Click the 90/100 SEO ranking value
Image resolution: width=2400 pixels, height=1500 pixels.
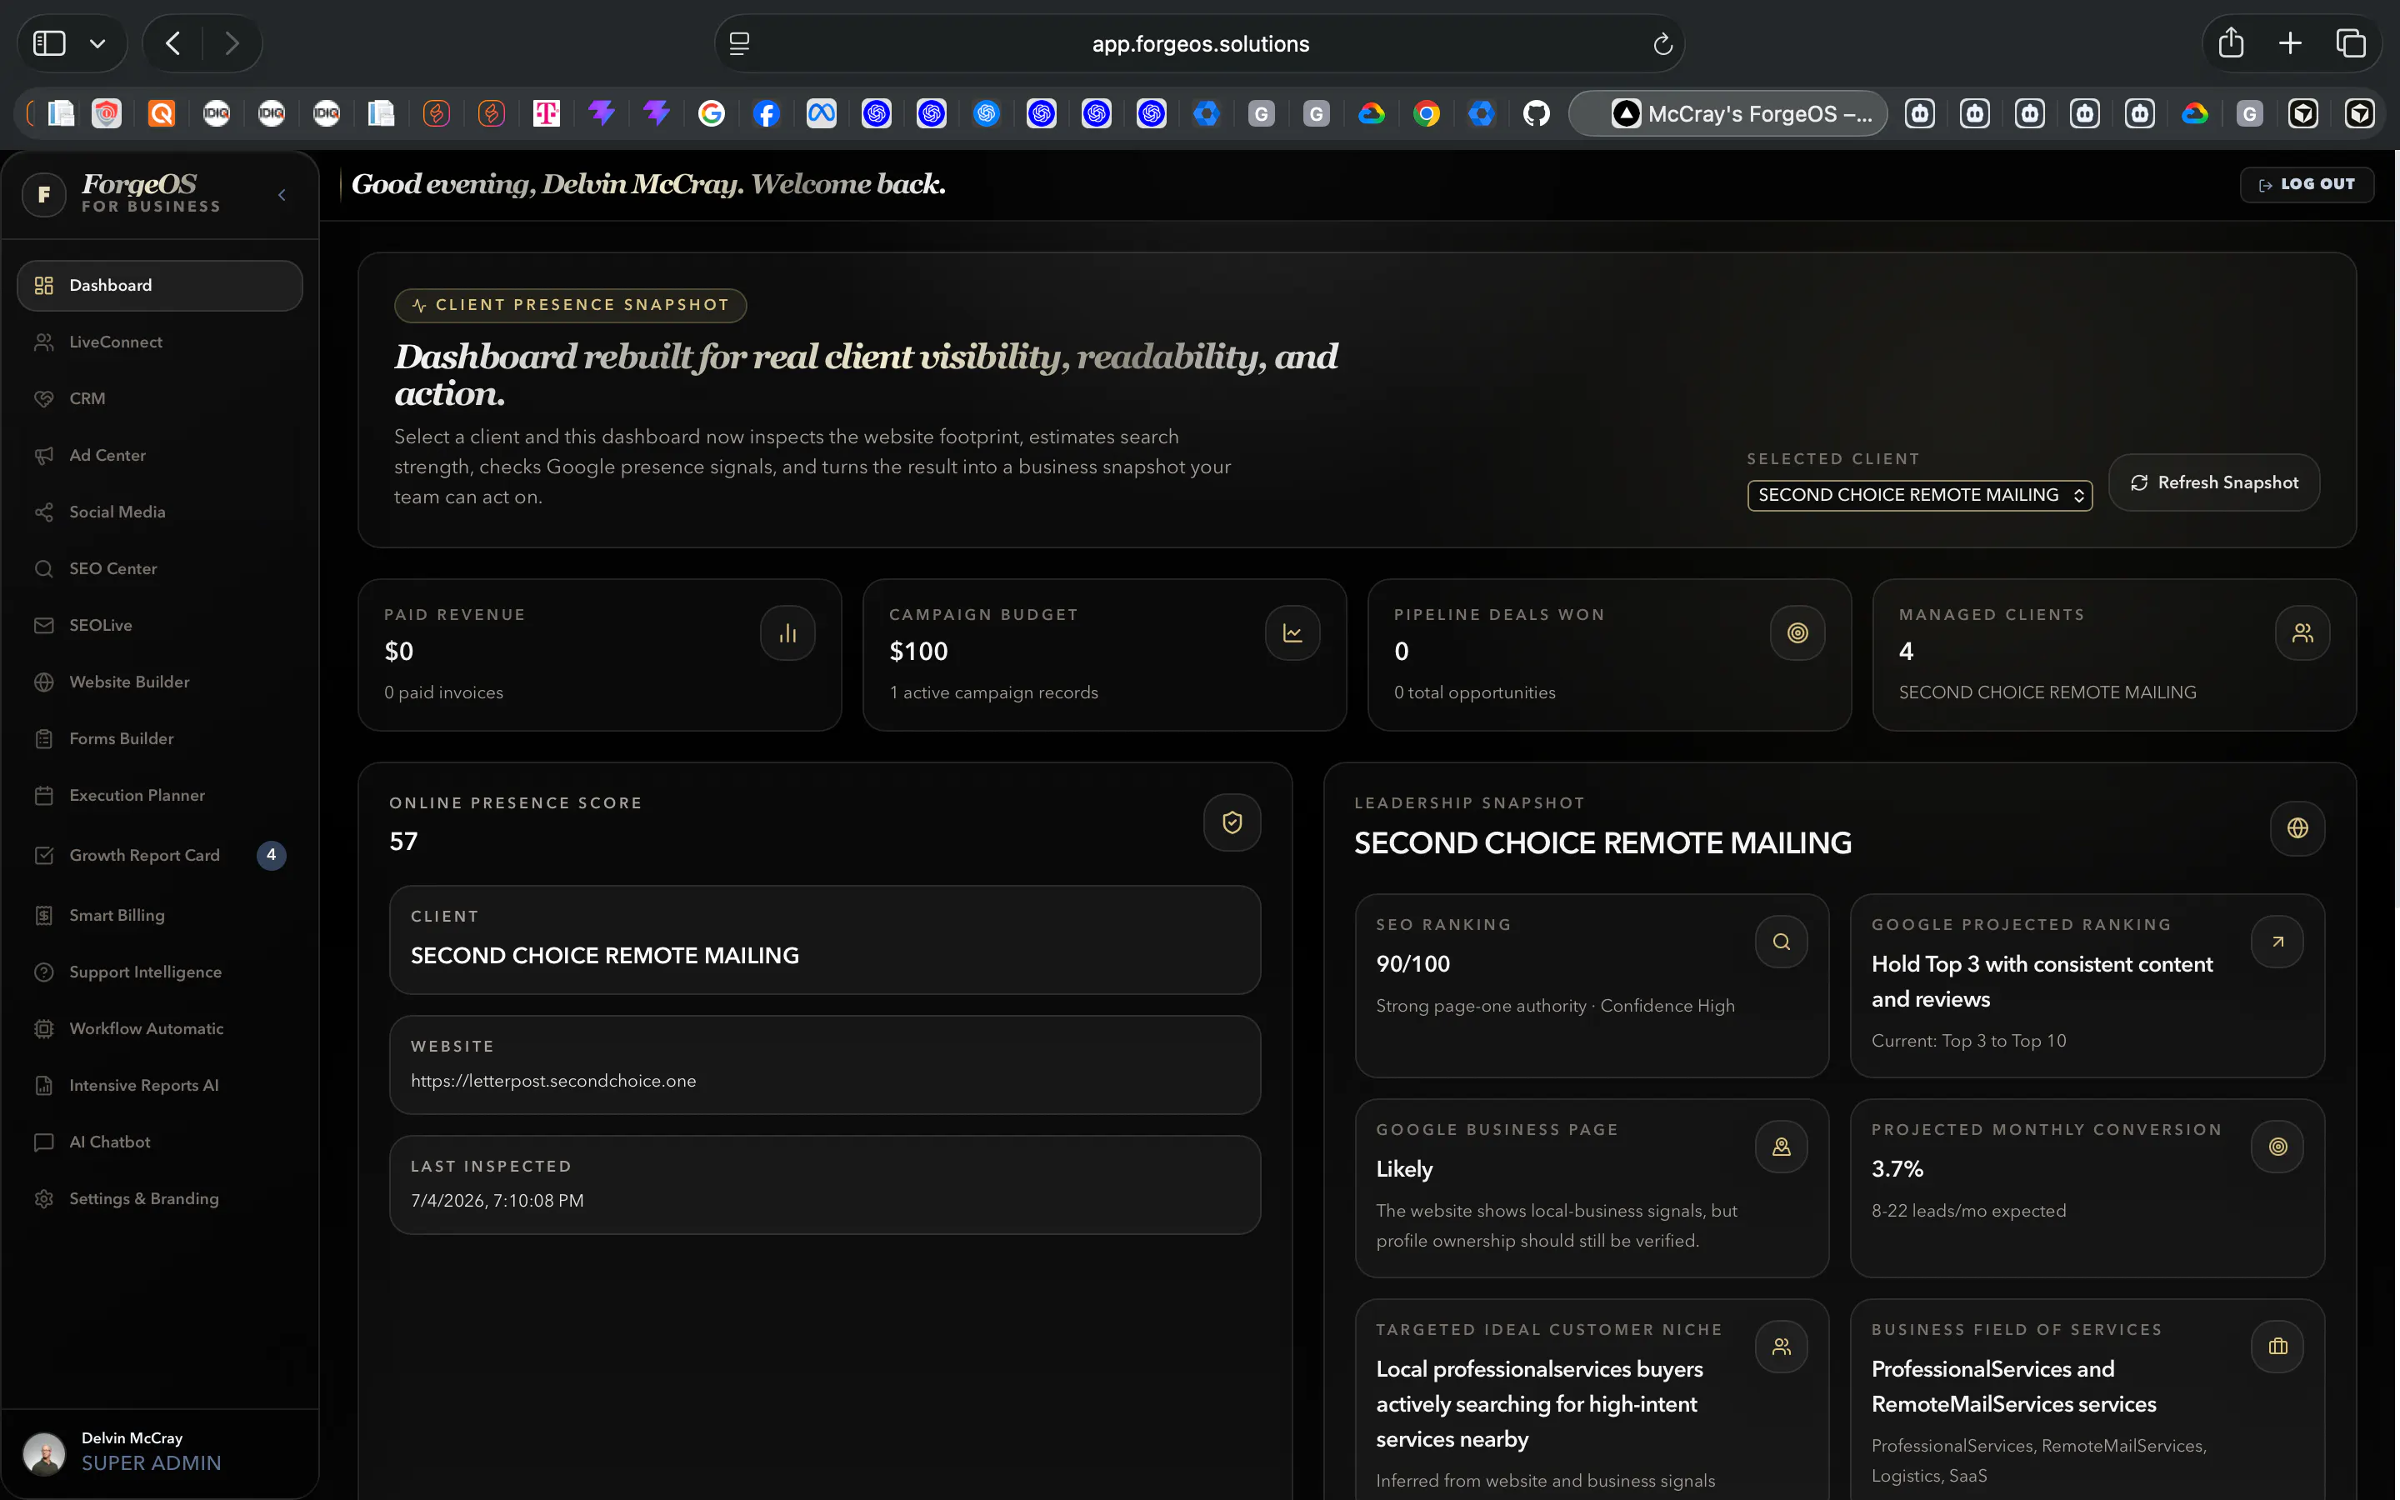click(1413, 964)
